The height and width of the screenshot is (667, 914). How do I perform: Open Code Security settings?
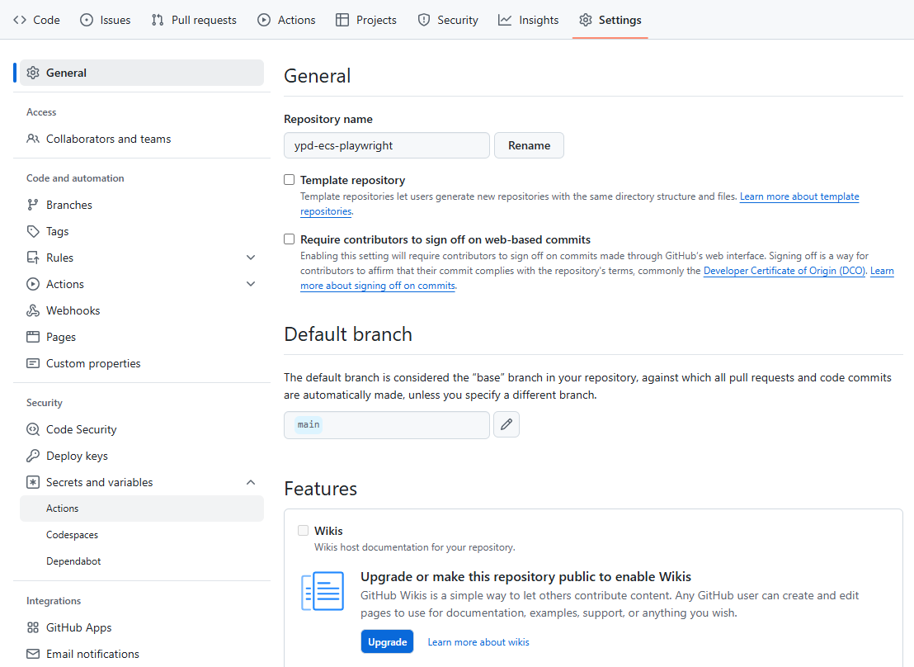142,429
